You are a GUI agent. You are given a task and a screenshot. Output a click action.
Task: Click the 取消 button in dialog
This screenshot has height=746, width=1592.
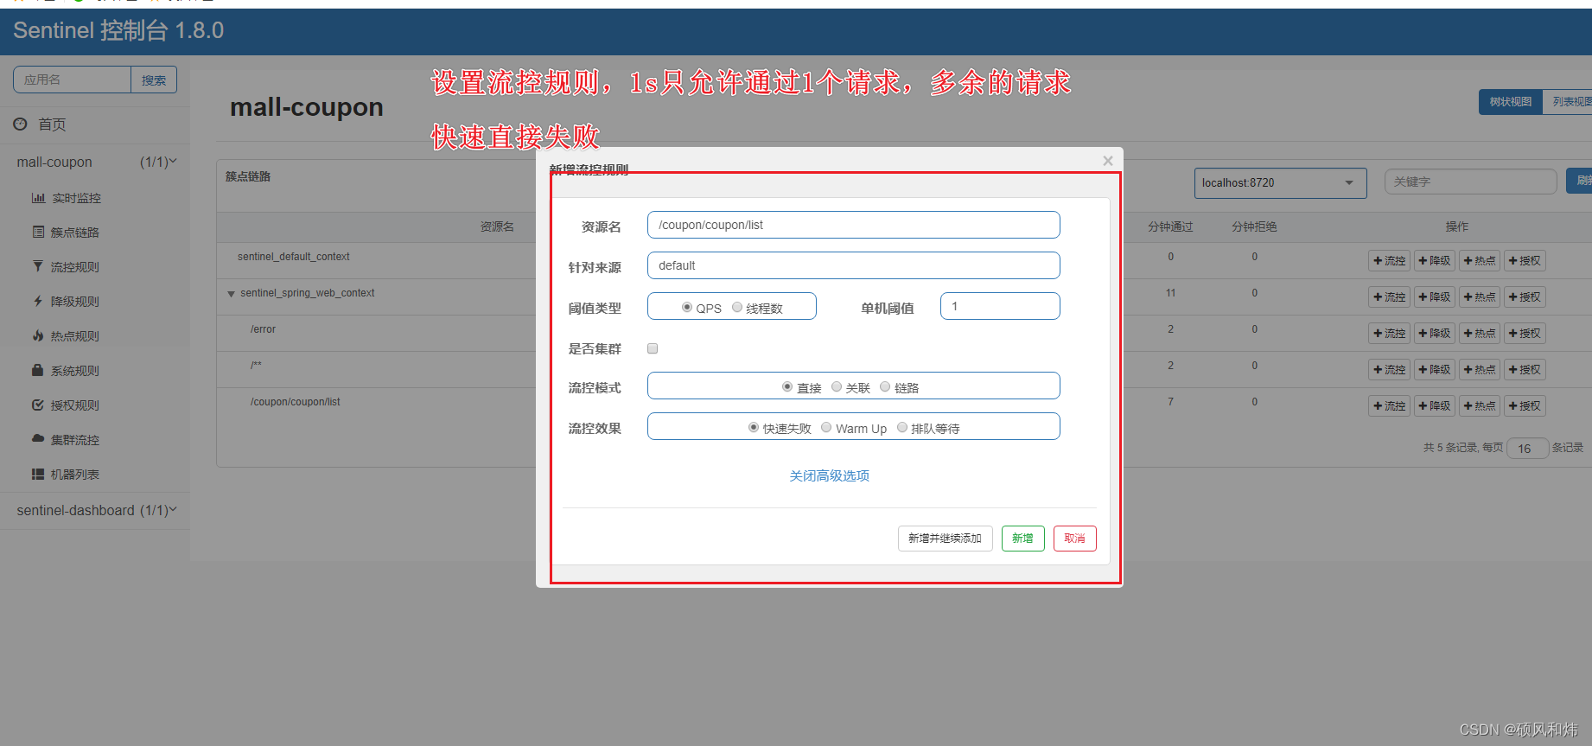1075,539
